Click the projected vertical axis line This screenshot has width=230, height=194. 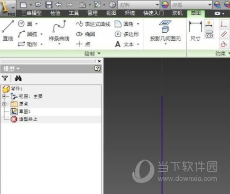(162, 145)
